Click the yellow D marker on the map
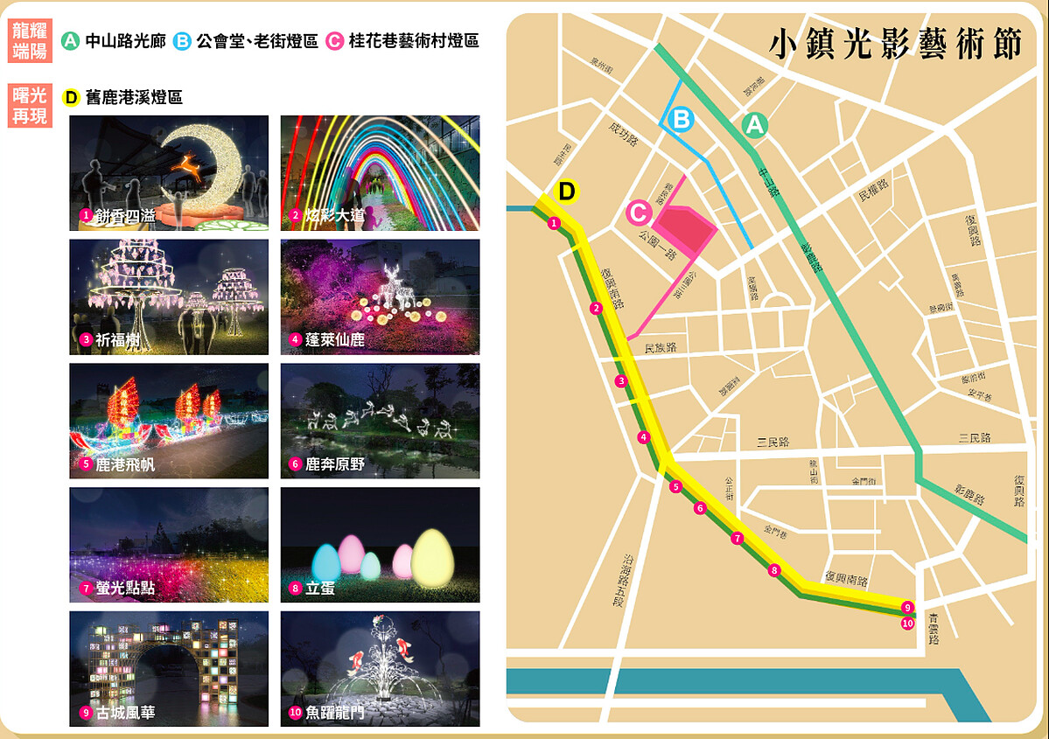1049x739 pixels. (x=567, y=192)
